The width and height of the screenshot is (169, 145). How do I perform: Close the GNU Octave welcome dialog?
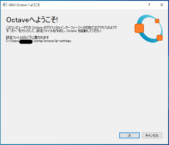[x=162, y=5]
